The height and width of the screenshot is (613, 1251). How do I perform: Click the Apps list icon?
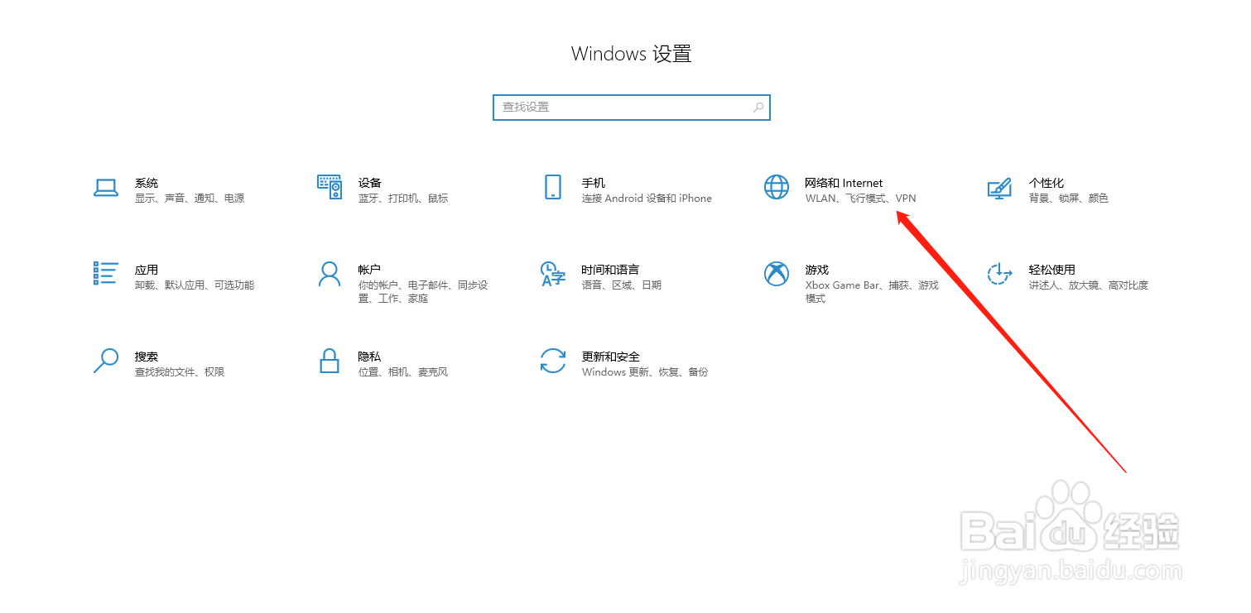pyautogui.click(x=105, y=274)
